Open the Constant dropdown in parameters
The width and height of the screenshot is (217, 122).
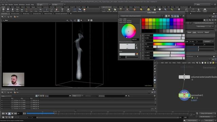pos(207,41)
